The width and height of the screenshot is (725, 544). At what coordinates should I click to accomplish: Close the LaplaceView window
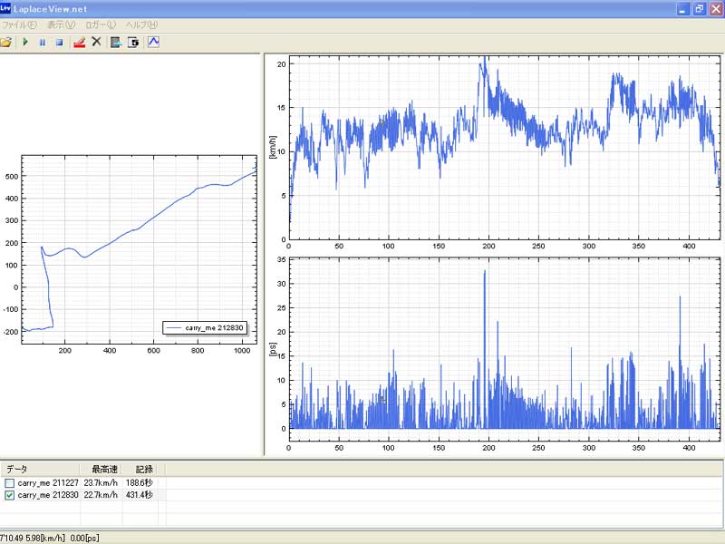click(x=716, y=9)
